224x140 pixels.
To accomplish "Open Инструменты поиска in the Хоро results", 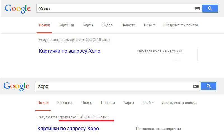I will [x=179, y=103].
